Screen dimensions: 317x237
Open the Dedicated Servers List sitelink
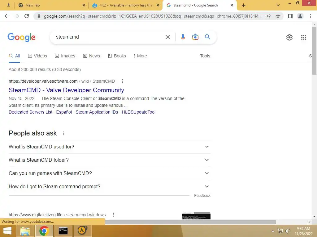[x=30, y=112]
